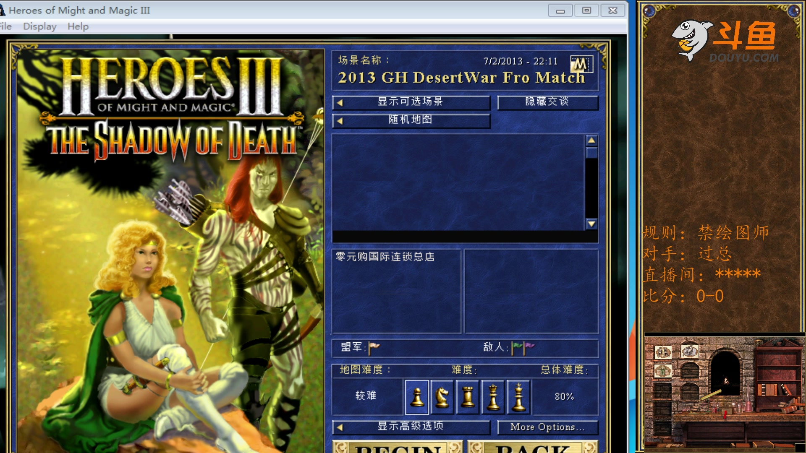
Task: Click left arrow on 显示高级选项 button
Action: (x=340, y=427)
